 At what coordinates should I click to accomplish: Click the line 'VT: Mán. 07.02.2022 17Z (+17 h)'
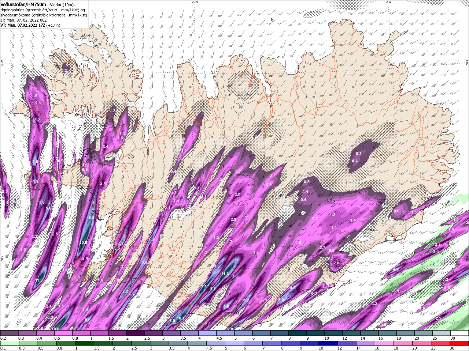pyautogui.click(x=30, y=25)
